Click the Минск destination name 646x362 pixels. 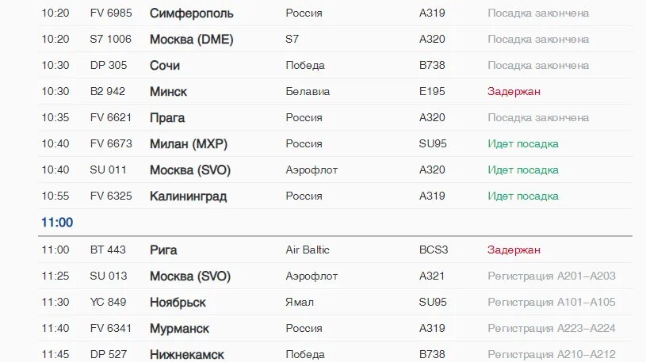(x=168, y=91)
